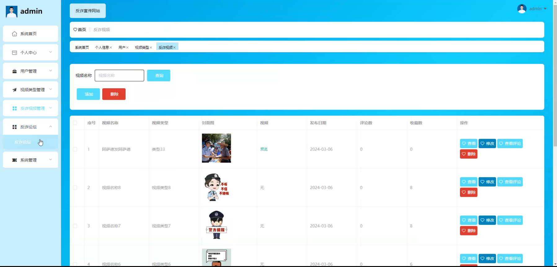This screenshot has width=557, height=267.
Task: Close the 反诈视频 tab
Action: pyautogui.click(x=175, y=48)
